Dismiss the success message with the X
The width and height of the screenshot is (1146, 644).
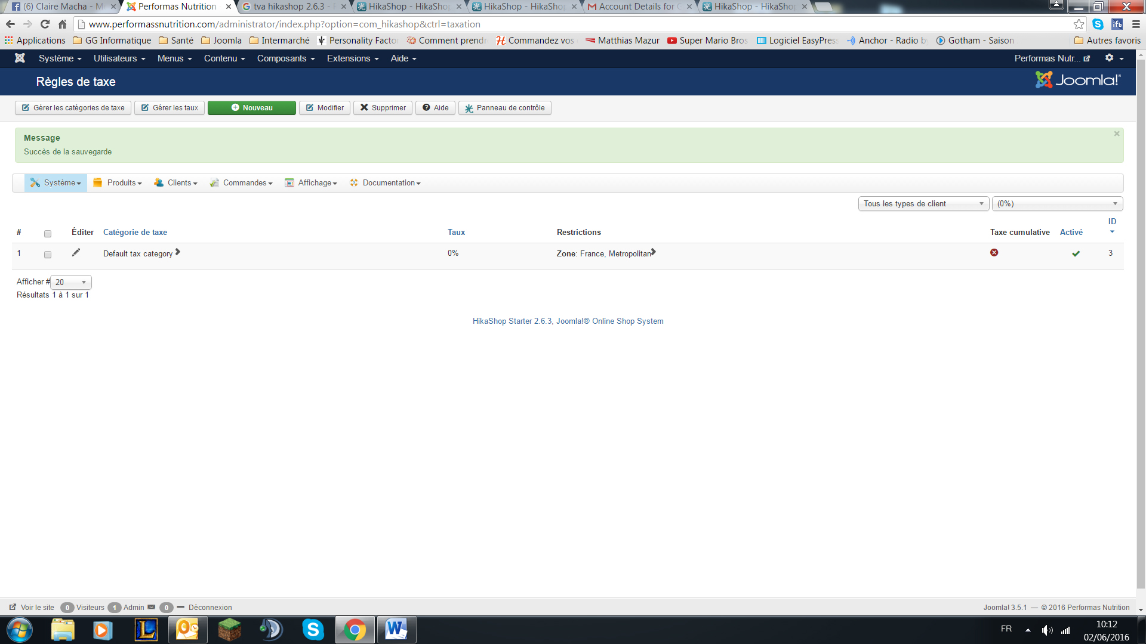1116,134
